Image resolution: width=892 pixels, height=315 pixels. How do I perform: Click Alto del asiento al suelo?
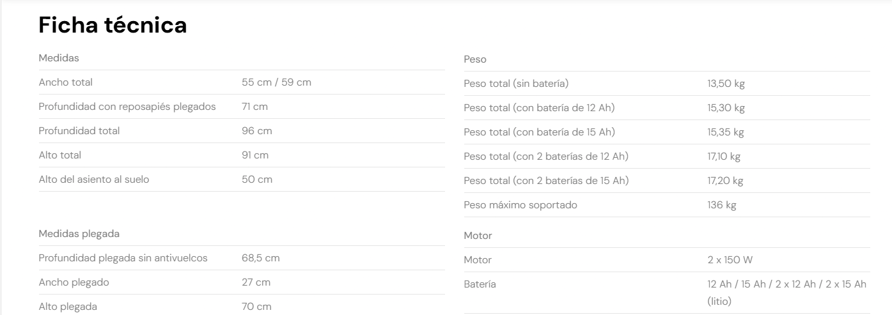94,180
